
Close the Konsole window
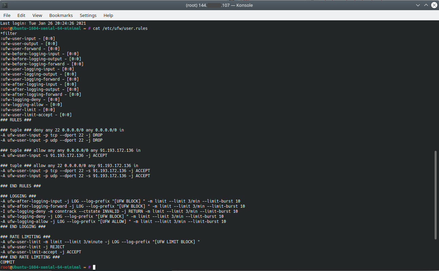point(434,5)
